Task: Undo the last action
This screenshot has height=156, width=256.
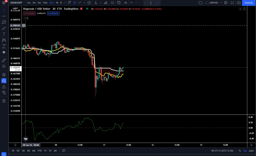Action: click(x=132, y=3)
